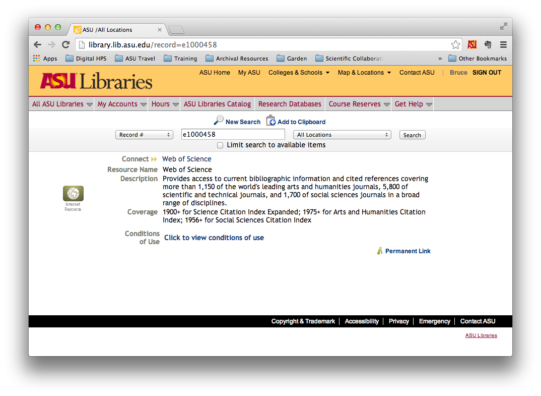This screenshot has height=396, width=541.
Task: Click the Permanent Link icon
Action: tap(379, 251)
